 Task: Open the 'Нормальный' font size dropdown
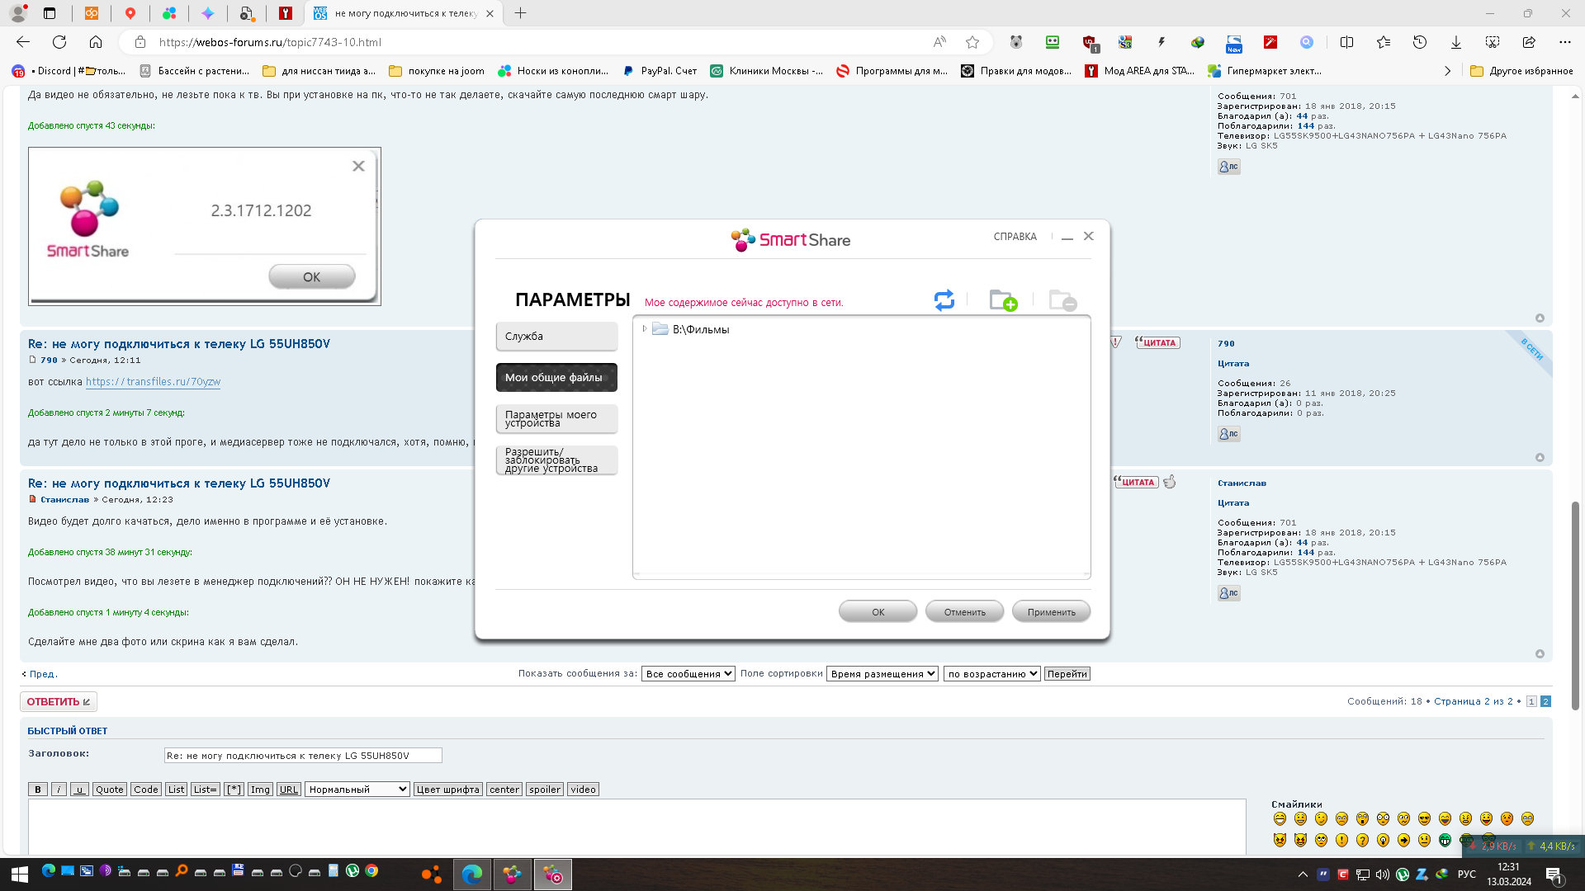coord(357,790)
